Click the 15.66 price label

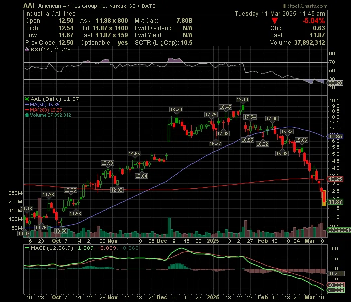(301, 140)
